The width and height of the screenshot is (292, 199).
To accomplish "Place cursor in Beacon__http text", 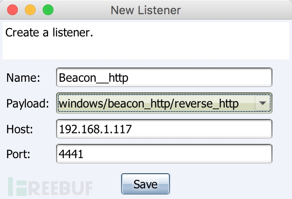I will click(x=93, y=78).
